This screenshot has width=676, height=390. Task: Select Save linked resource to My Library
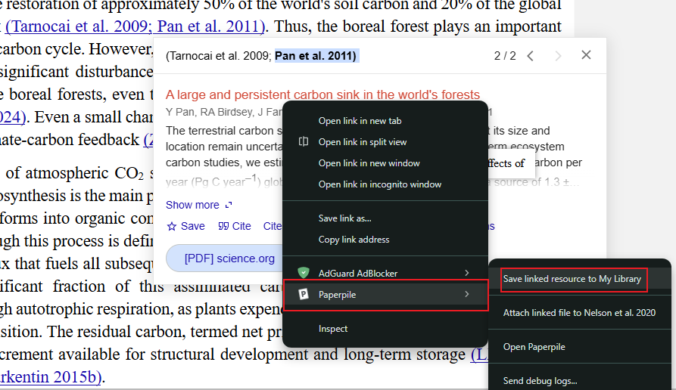[572, 279]
